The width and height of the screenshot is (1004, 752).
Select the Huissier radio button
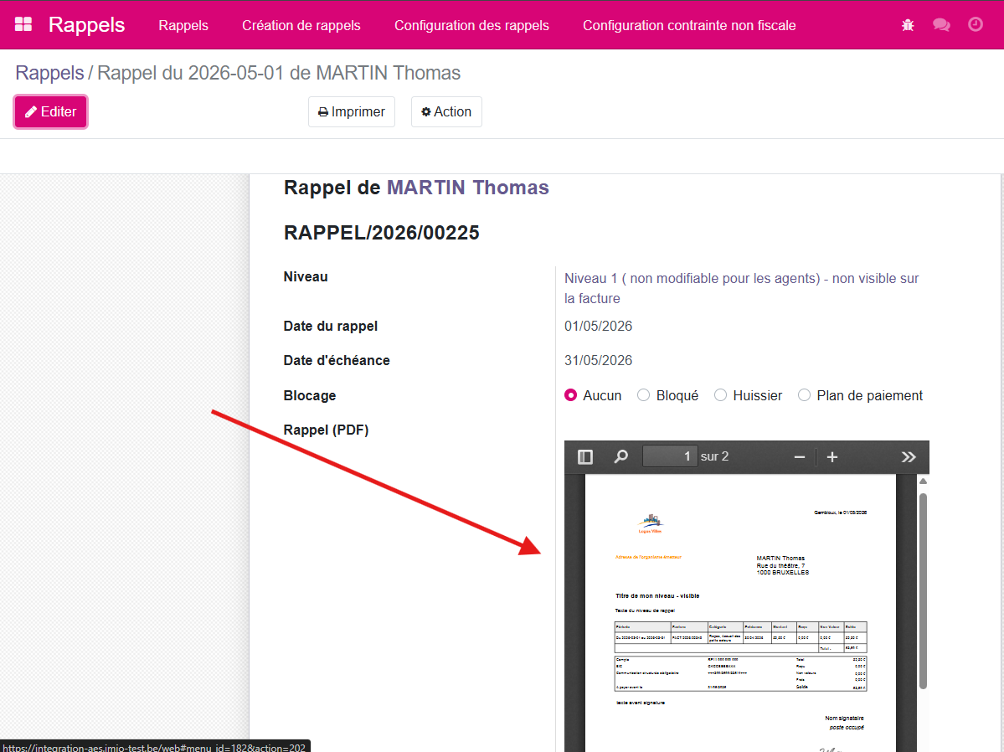720,395
